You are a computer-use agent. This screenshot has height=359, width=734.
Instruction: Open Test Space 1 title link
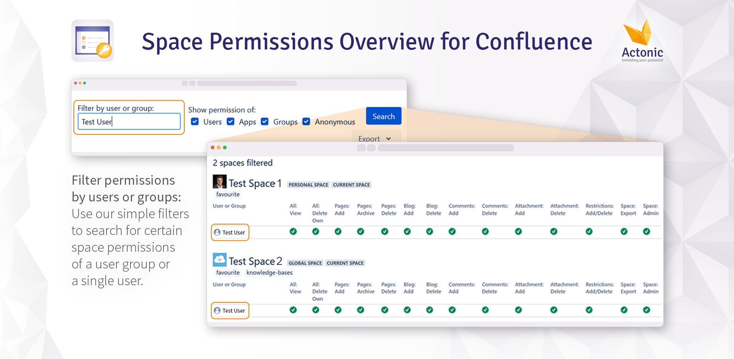[x=255, y=183]
